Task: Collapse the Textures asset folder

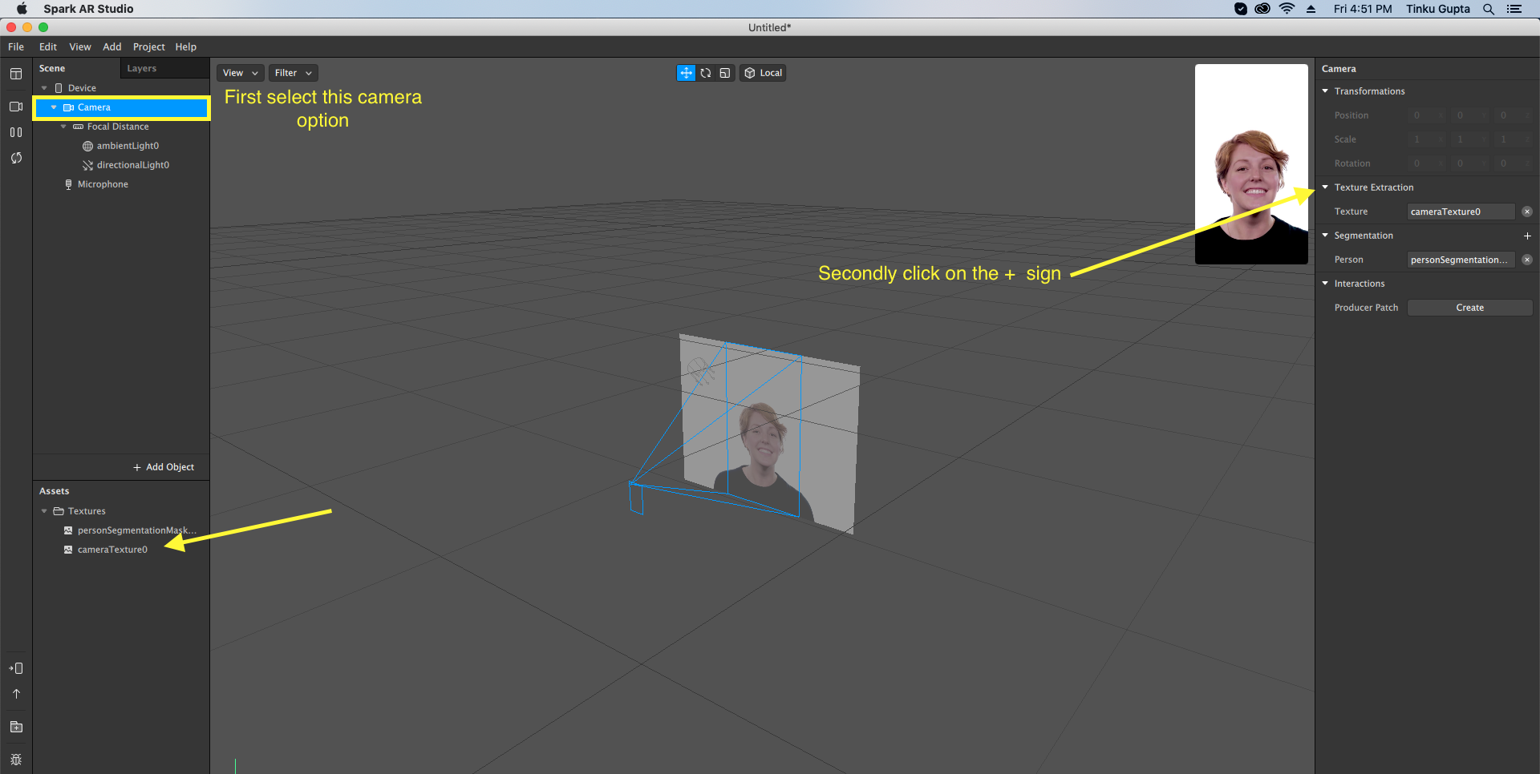Action: (x=44, y=511)
